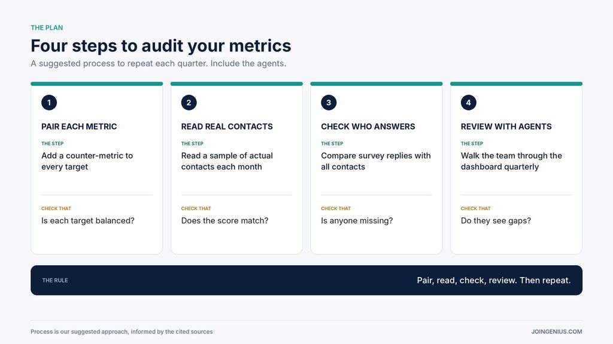Click "THE STEP" label in Read Real Contacts card
Viewport: 613px width, 344px height.
[x=192, y=143]
